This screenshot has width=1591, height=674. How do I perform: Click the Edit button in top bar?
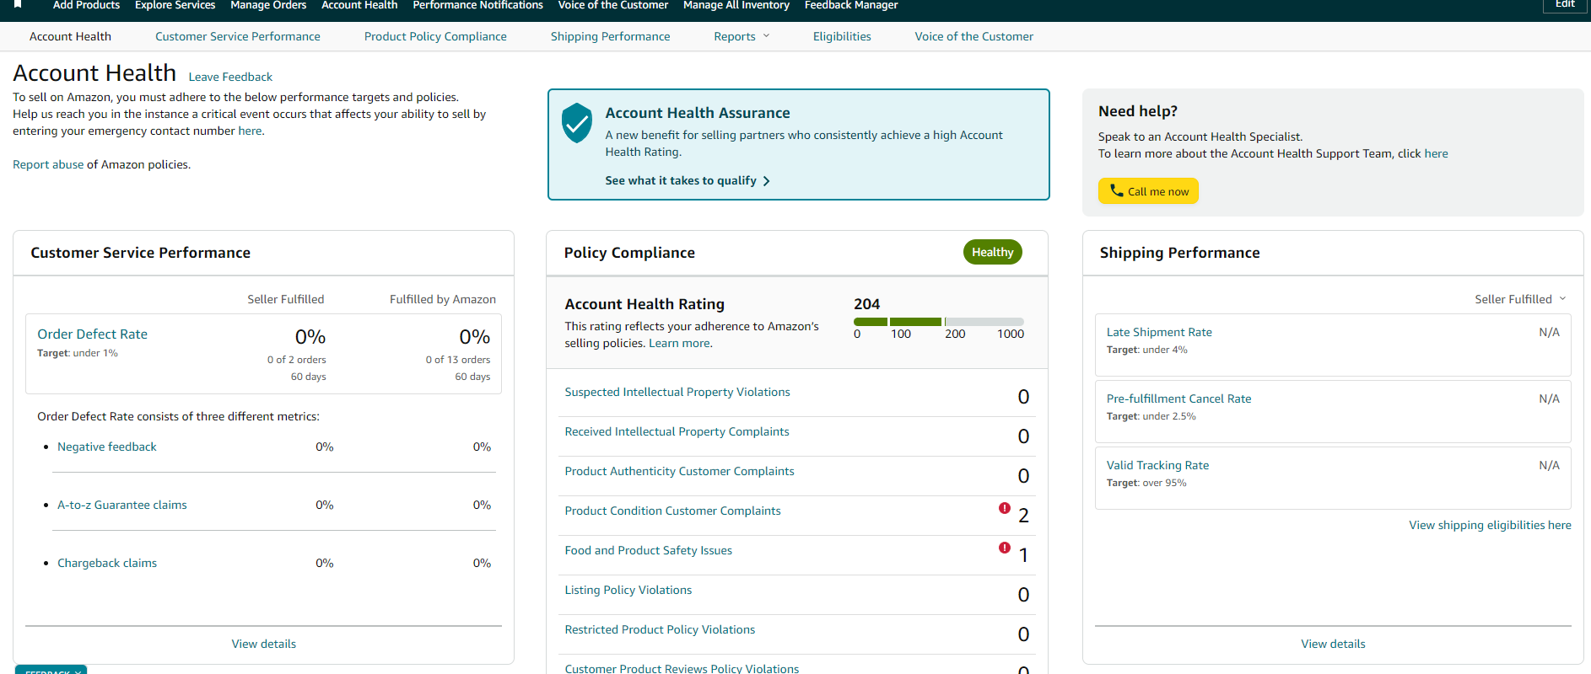[1565, 5]
